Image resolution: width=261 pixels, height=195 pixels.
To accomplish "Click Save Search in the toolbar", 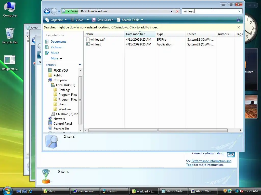I will pyautogui.click(x=103, y=20).
